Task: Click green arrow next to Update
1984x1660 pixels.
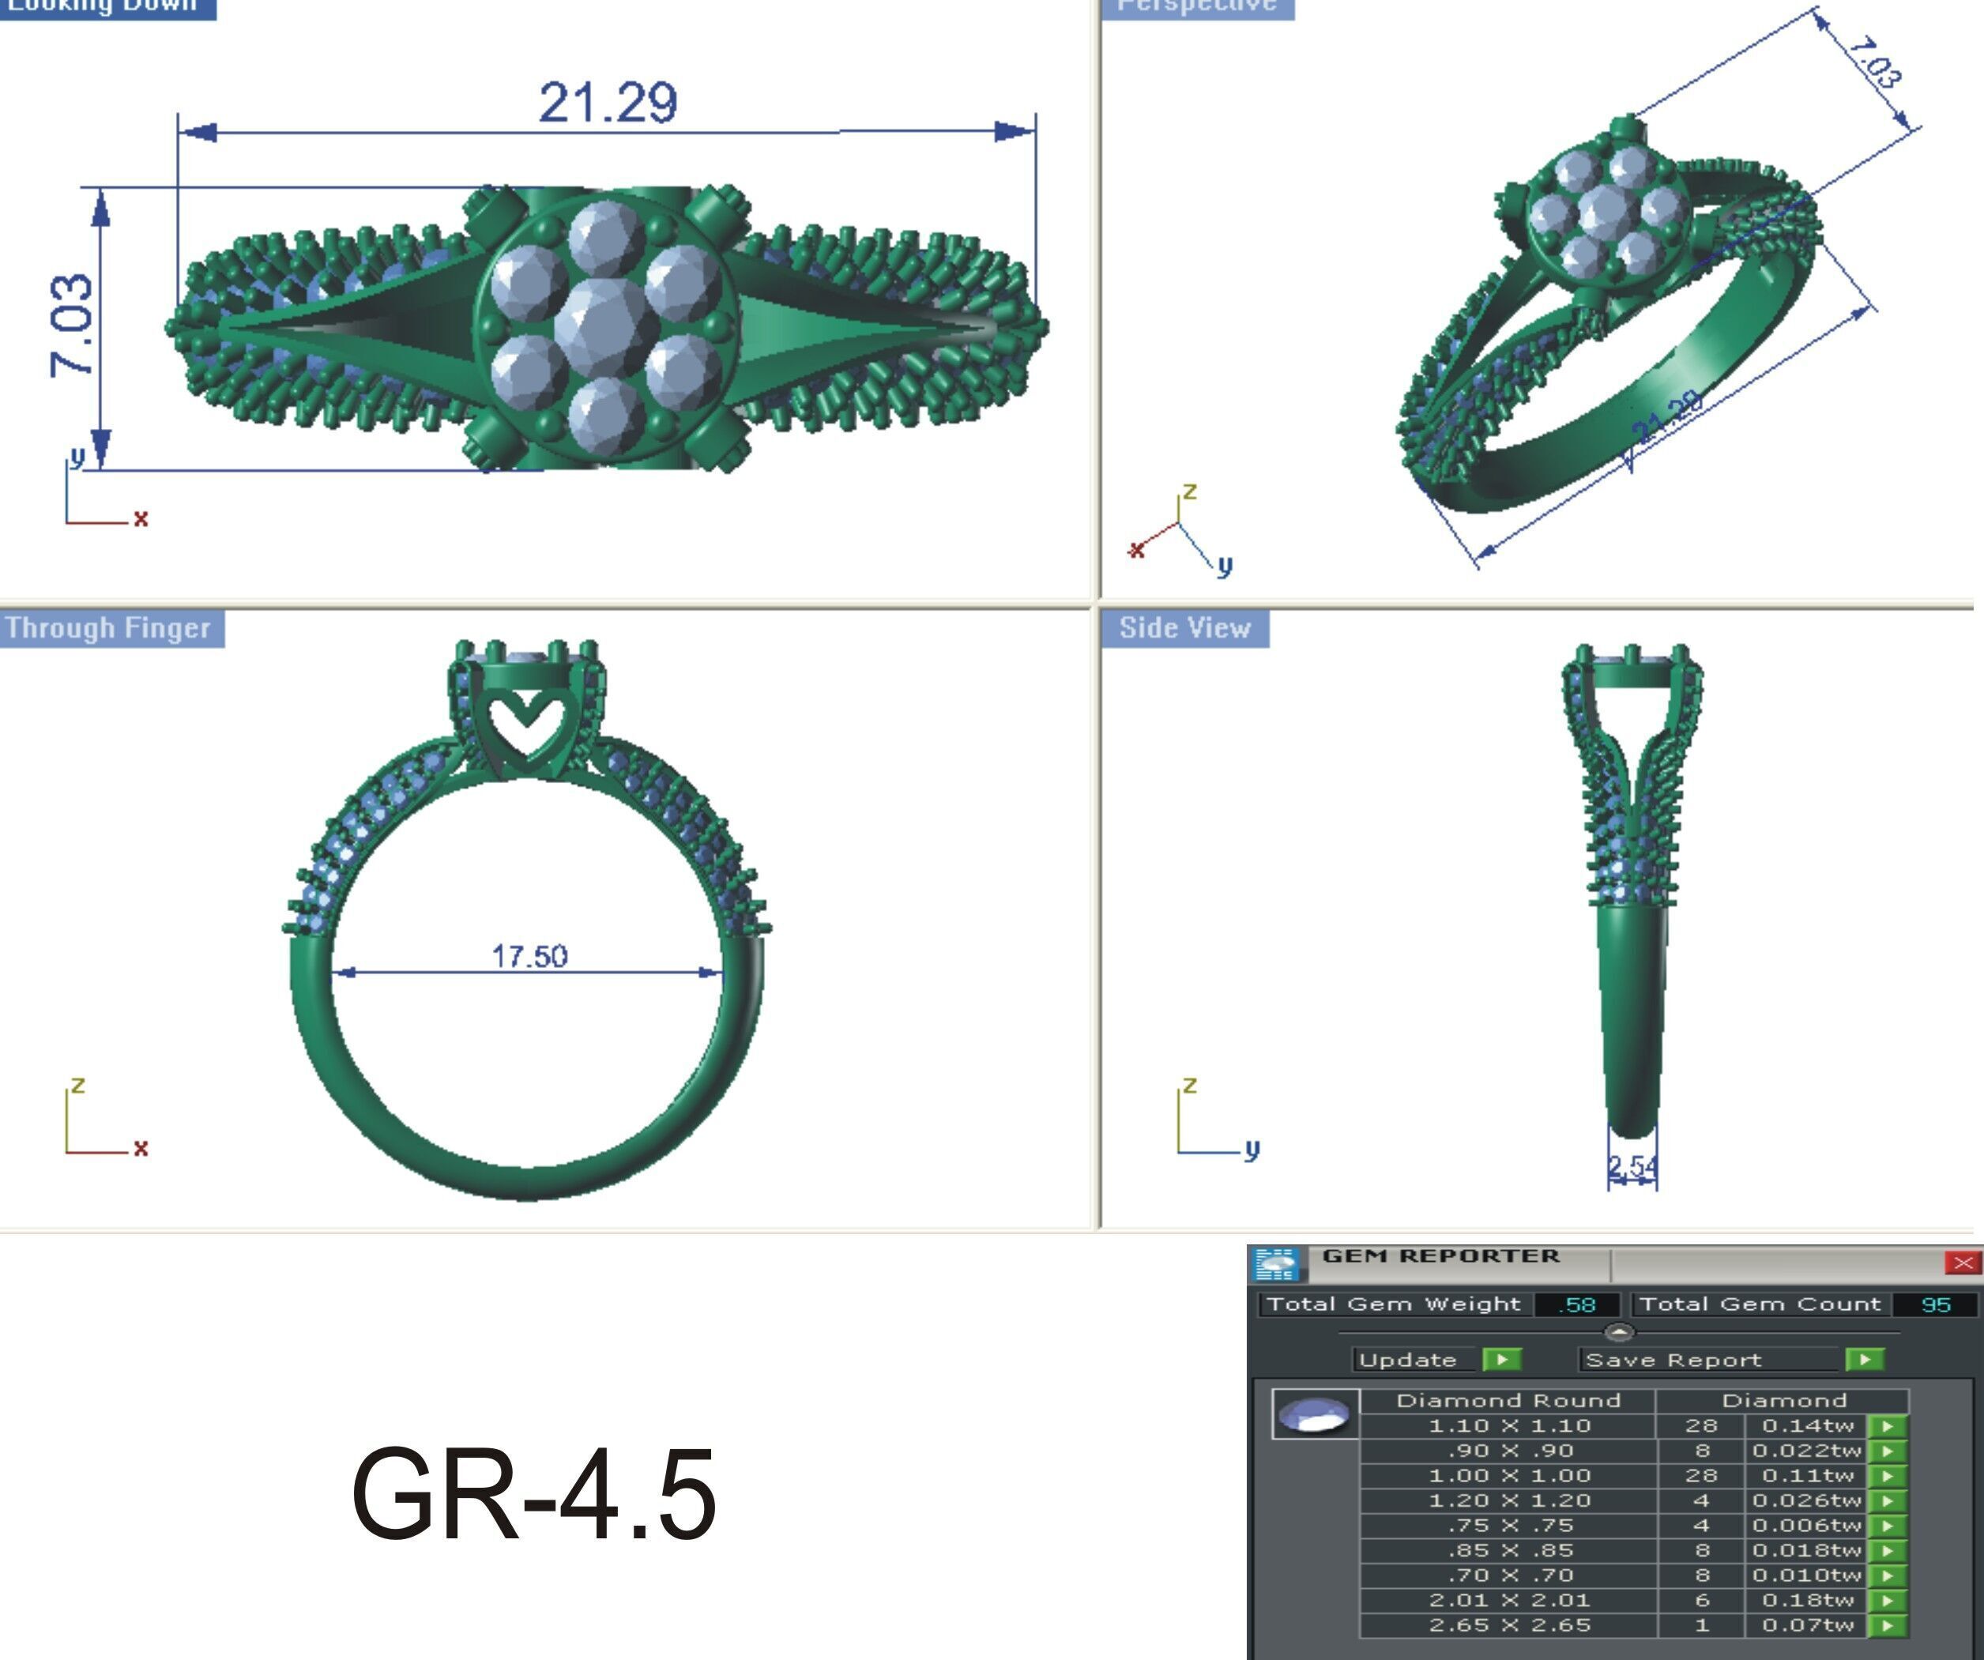Action: tap(1501, 1359)
